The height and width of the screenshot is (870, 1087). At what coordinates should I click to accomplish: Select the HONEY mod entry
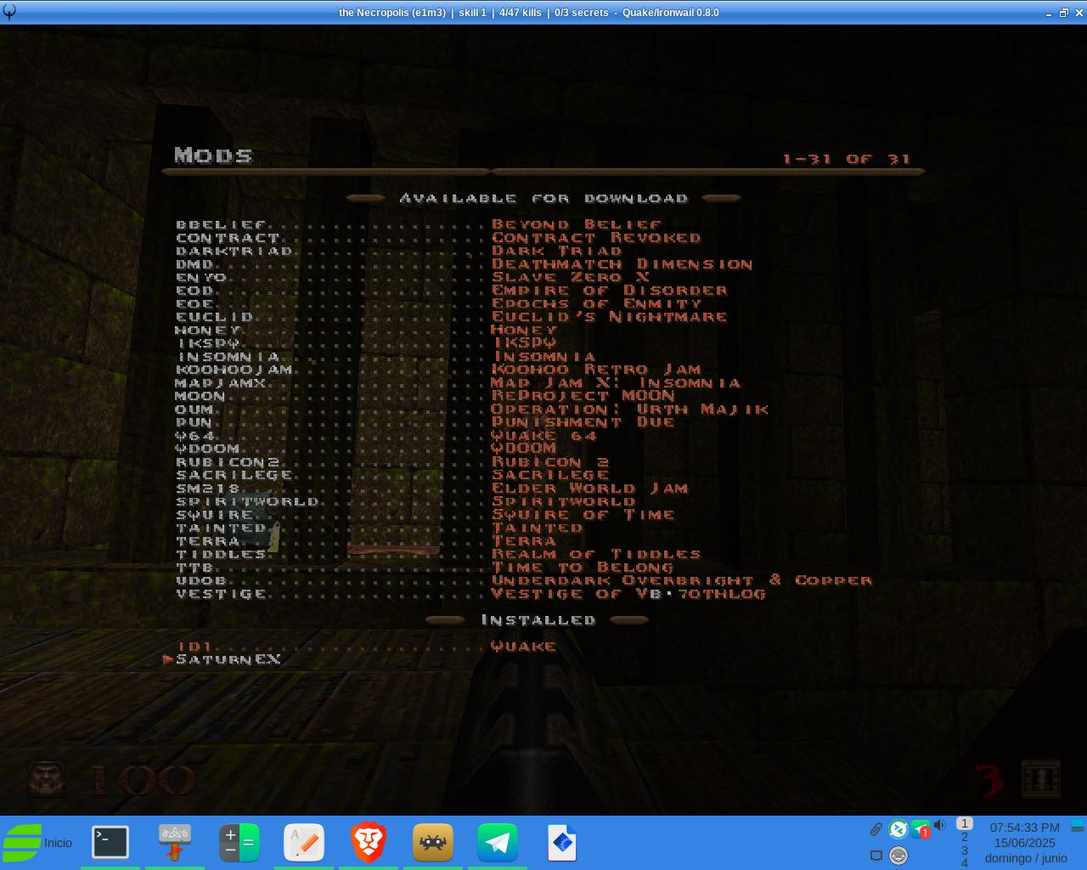366,330
